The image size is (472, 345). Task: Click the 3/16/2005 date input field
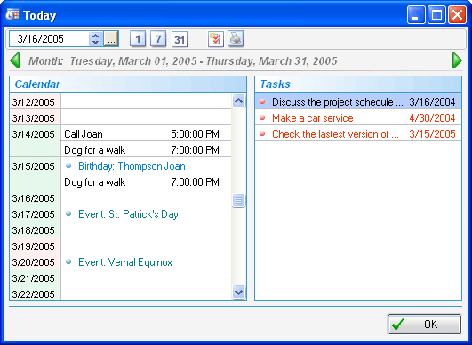tap(49, 39)
